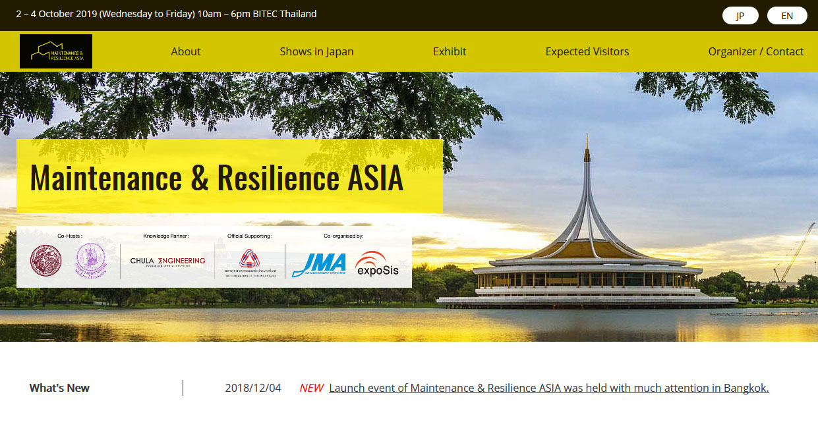
Task: Open the Shows in Japan menu
Action: point(316,51)
